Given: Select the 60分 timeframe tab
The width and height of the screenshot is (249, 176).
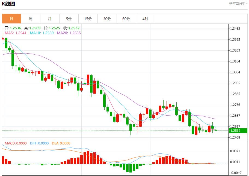Looking at the screenshot, I should [126, 19].
